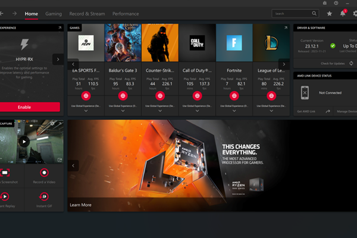
Task: Open favorites star icon
Action: point(329,14)
